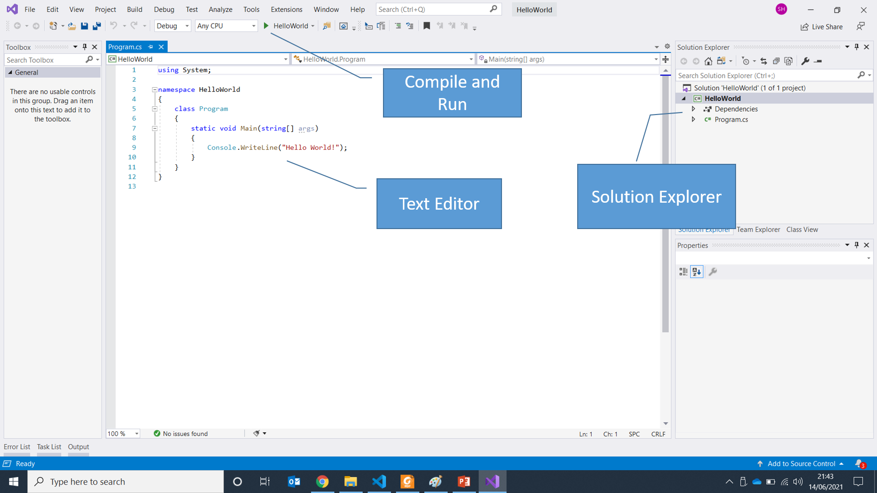Toggle auto-hide pin on Properties panel
The width and height of the screenshot is (877, 493).
click(857, 245)
